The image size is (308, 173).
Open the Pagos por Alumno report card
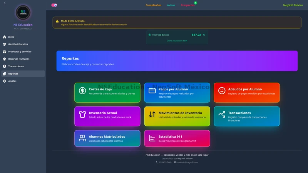tap(177, 93)
